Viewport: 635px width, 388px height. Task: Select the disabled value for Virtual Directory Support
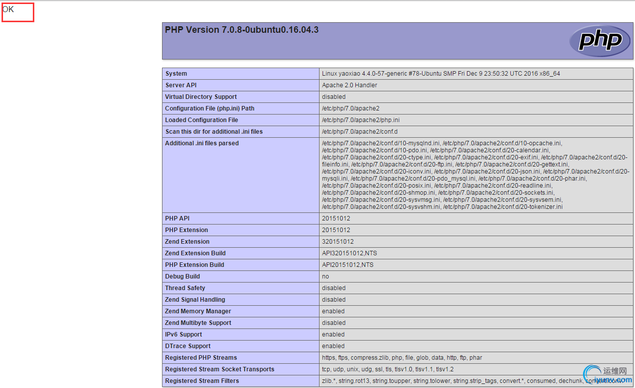[x=334, y=97]
